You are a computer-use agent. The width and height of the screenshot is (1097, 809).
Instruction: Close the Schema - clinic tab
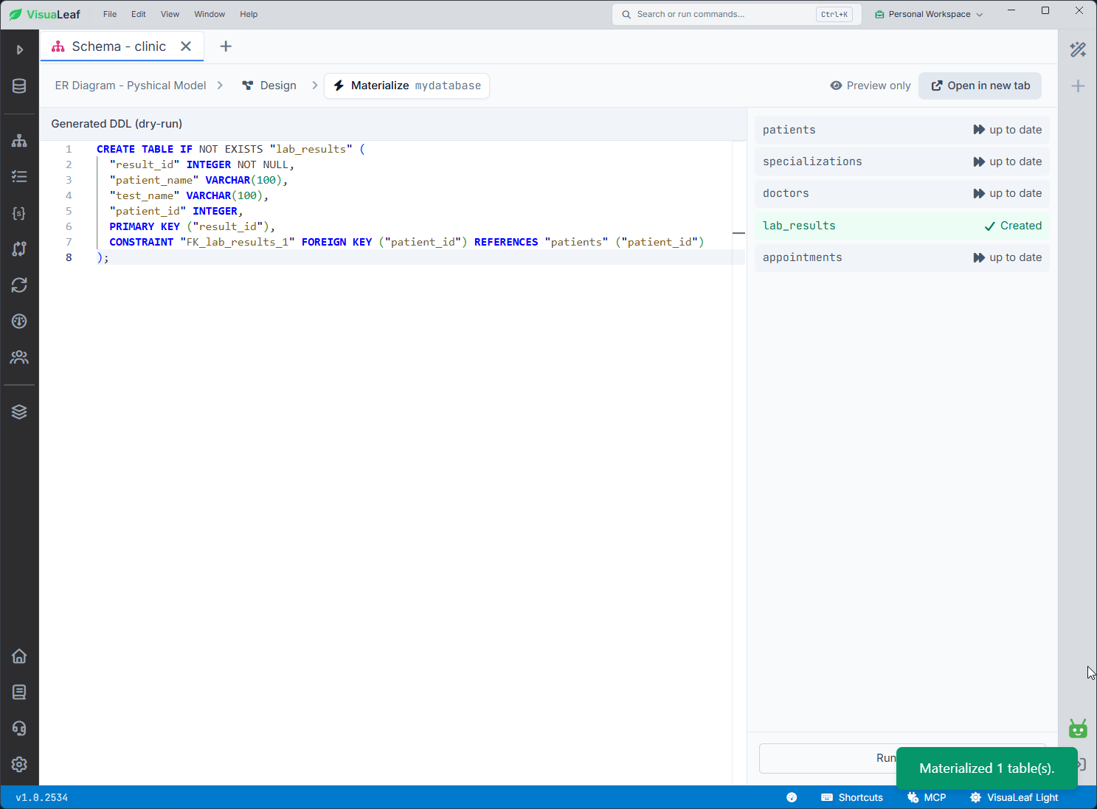(x=186, y=46)
